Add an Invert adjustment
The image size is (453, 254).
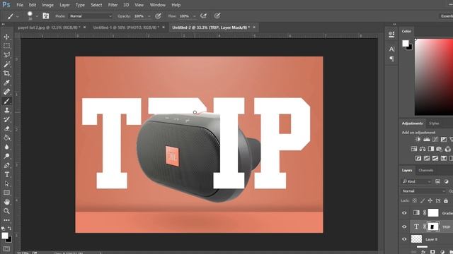coord(418,158)
